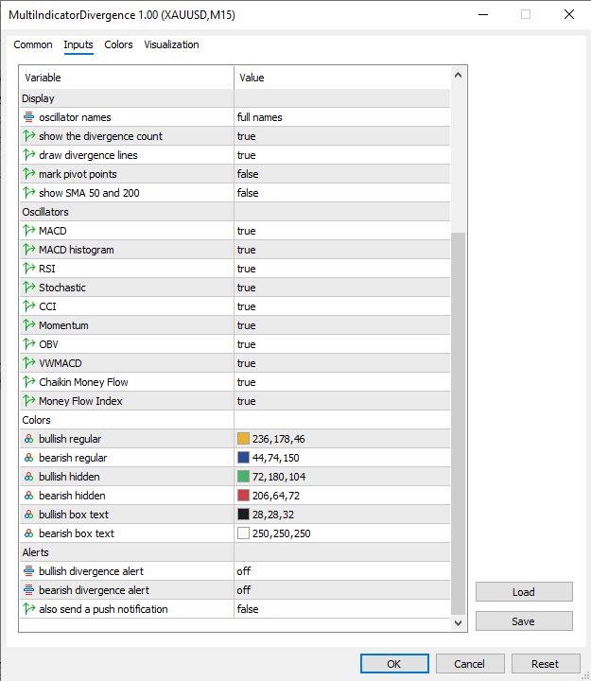Pick the bullish regular orange color swatch

coord(243,439)
